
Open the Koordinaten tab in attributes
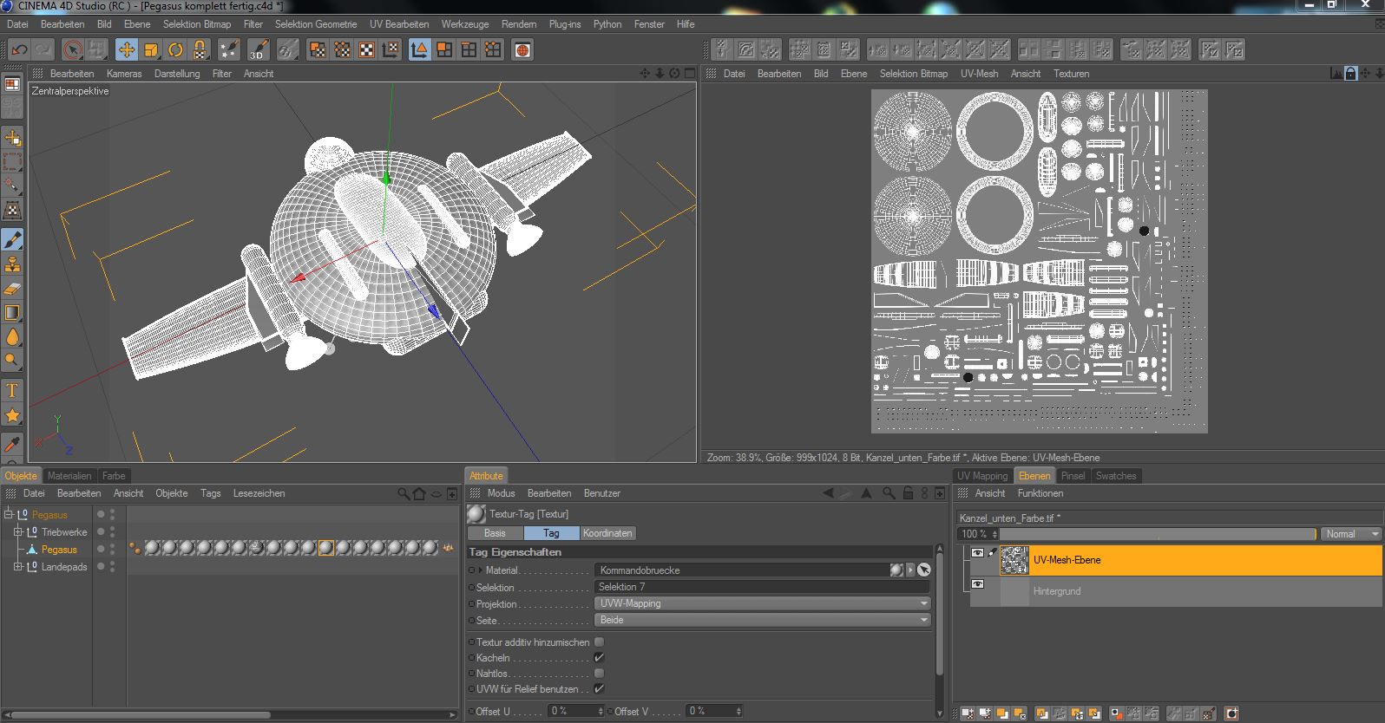pos(607,533)
